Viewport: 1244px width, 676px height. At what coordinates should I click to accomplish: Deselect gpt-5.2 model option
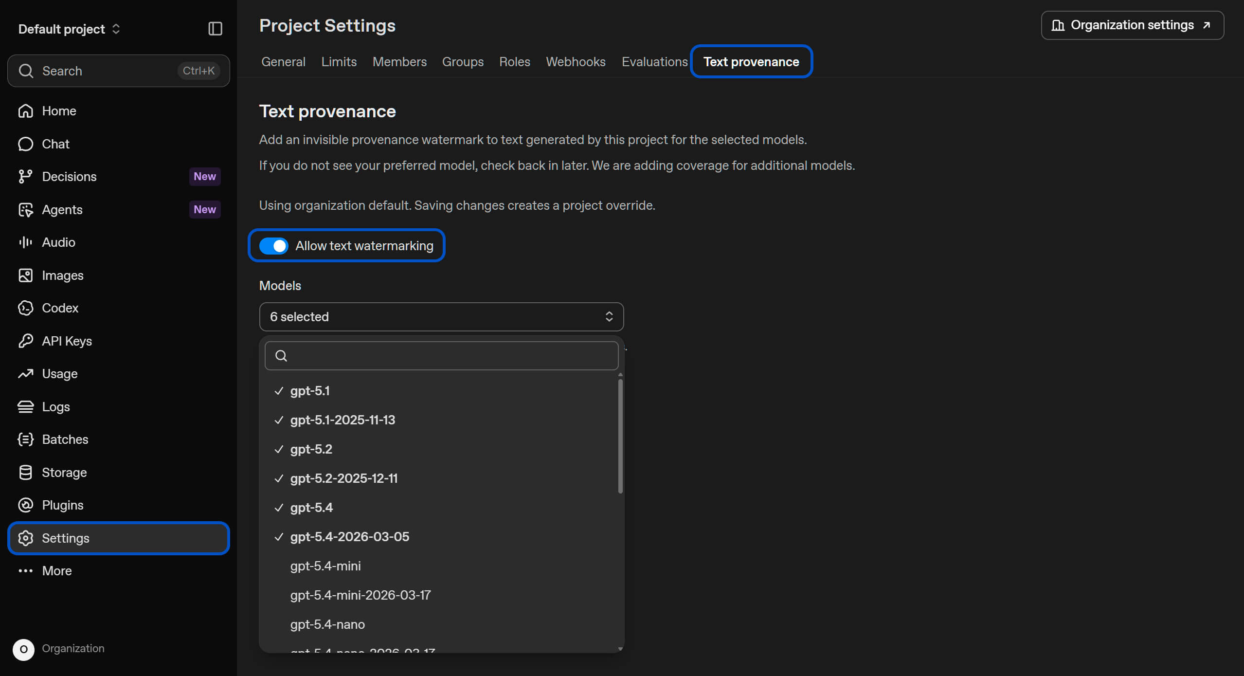point(441,449)
